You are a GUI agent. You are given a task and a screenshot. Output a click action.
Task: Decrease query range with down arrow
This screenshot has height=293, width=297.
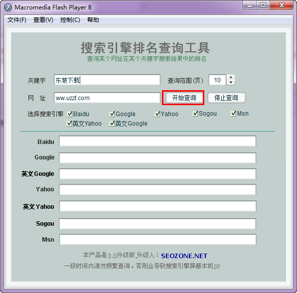tap(231, 82)
